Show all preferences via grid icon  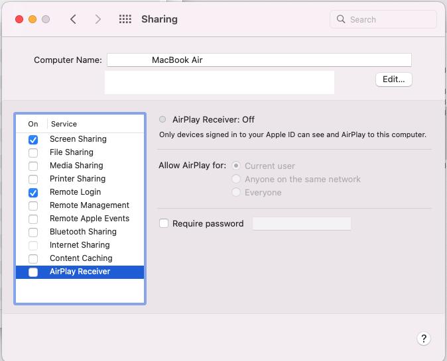coord(125,19)
